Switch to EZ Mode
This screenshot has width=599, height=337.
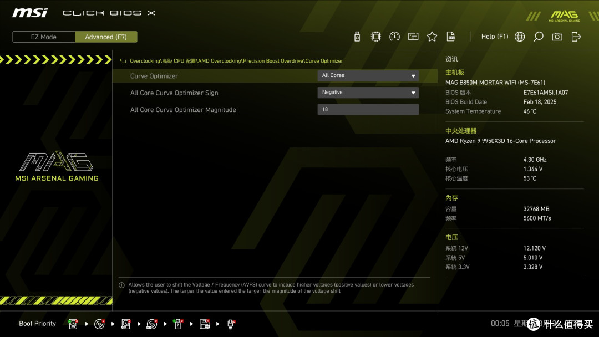click(x=44, y=37)
